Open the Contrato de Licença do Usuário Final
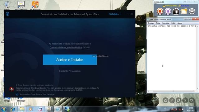199x112 pixels. pyautogui.click(x=66, y=47)
